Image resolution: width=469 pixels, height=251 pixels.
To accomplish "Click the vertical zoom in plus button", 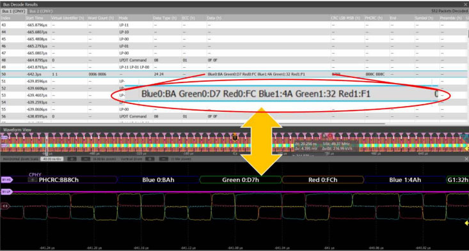I will 150,159.
